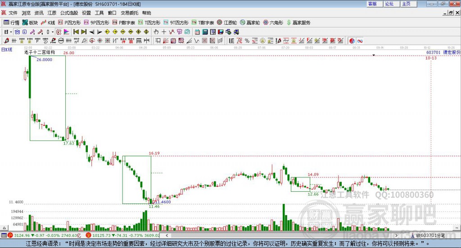
Task: Open the 9T四方形 tool
Action: [176, 23]
